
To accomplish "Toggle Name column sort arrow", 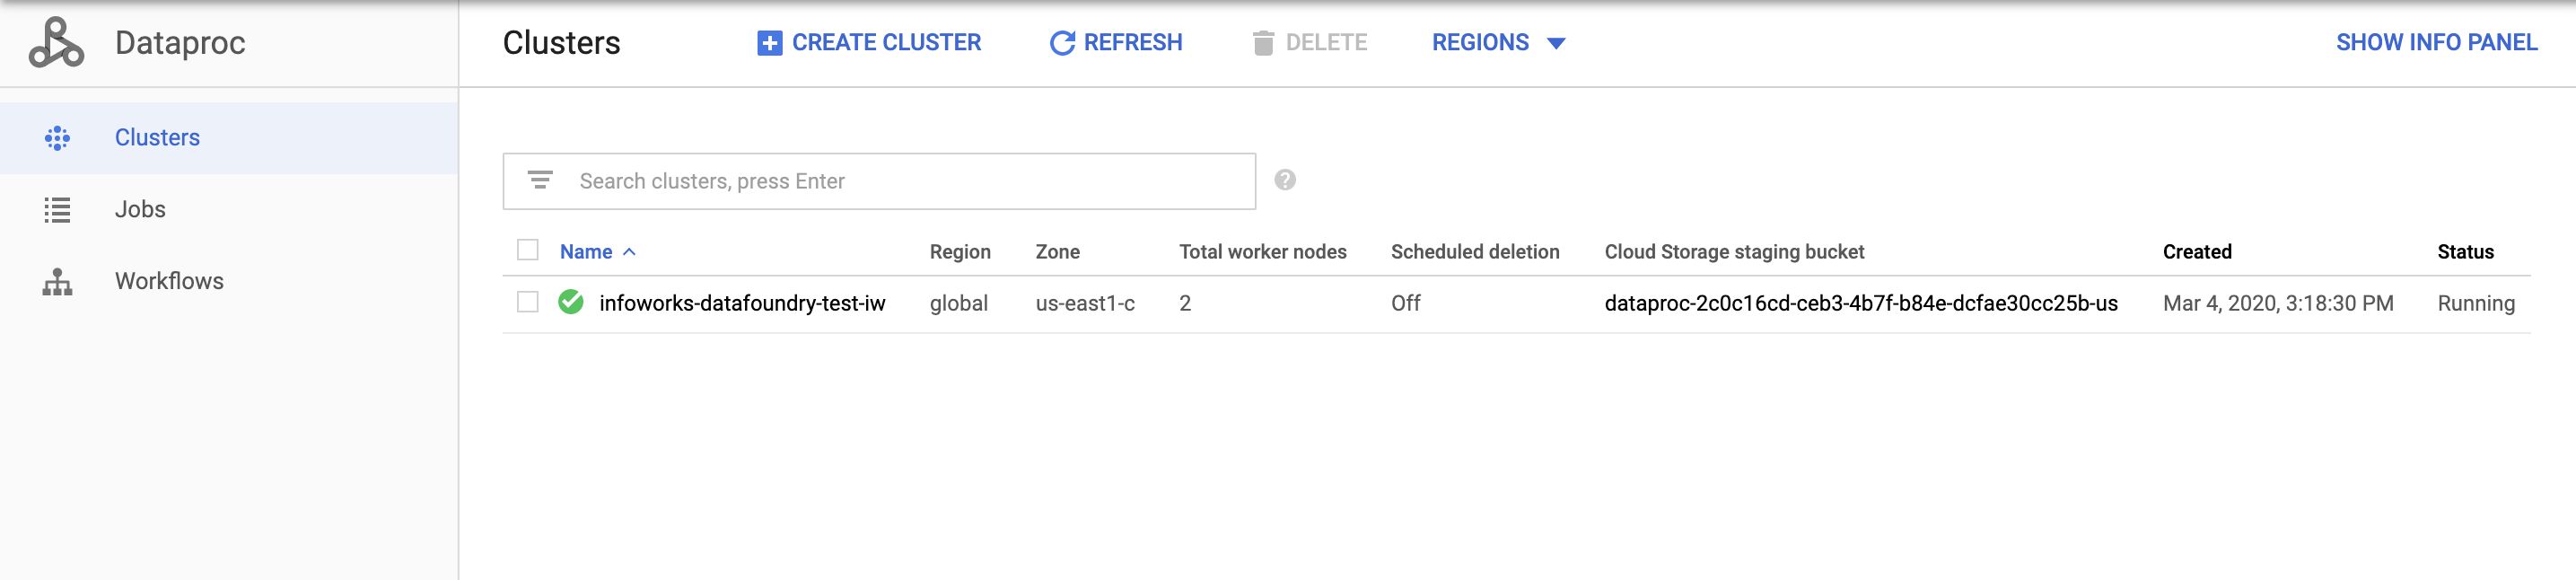I will [629, 252].
